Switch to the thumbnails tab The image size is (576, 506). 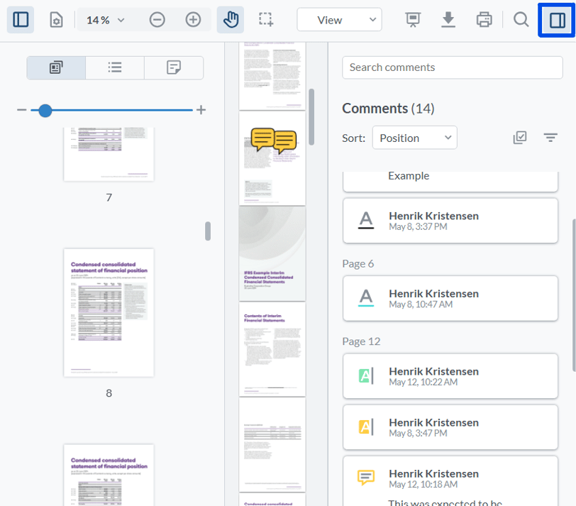tap(56, 67)
